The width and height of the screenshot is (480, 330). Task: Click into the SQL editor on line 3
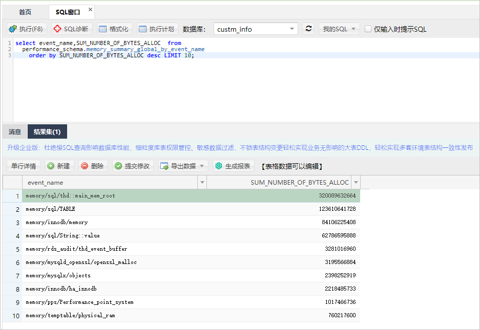[246, 55]
